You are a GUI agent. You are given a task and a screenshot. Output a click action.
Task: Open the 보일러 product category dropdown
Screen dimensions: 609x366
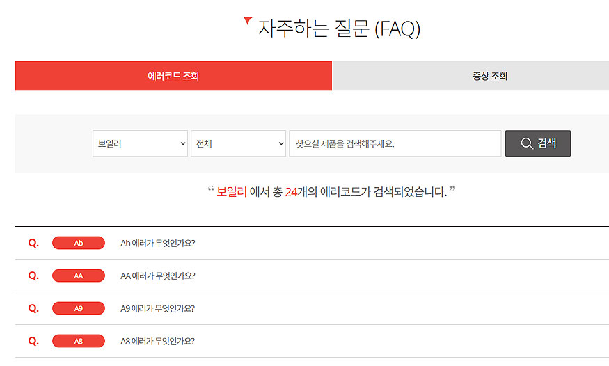point(140,143)
